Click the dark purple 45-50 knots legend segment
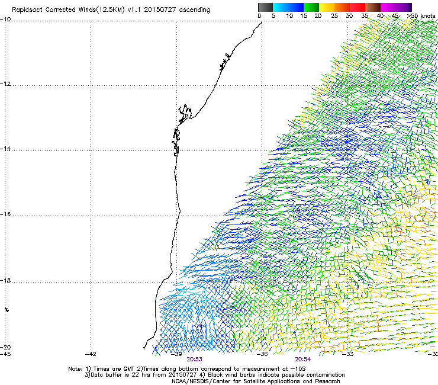438x385 pixels. [404, 7]
